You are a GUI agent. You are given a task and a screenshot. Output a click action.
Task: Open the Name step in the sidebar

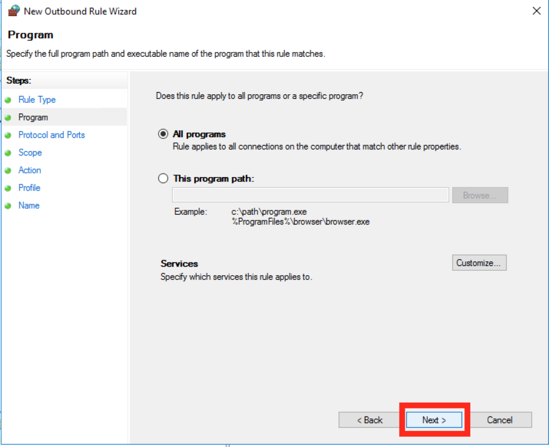coord(28,206)
